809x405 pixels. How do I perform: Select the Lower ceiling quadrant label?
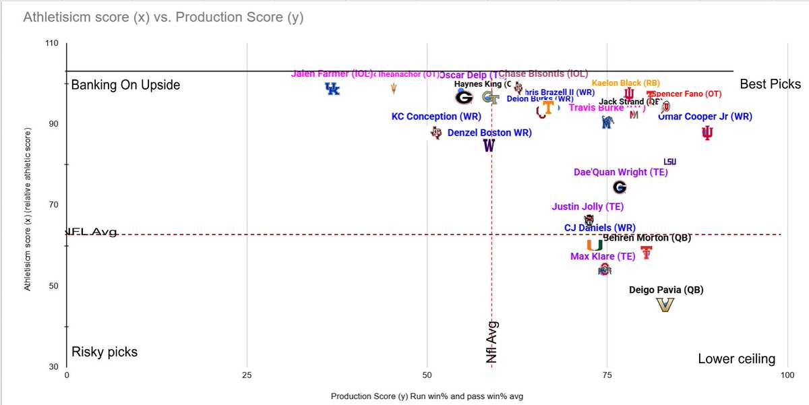click(736, 359)
